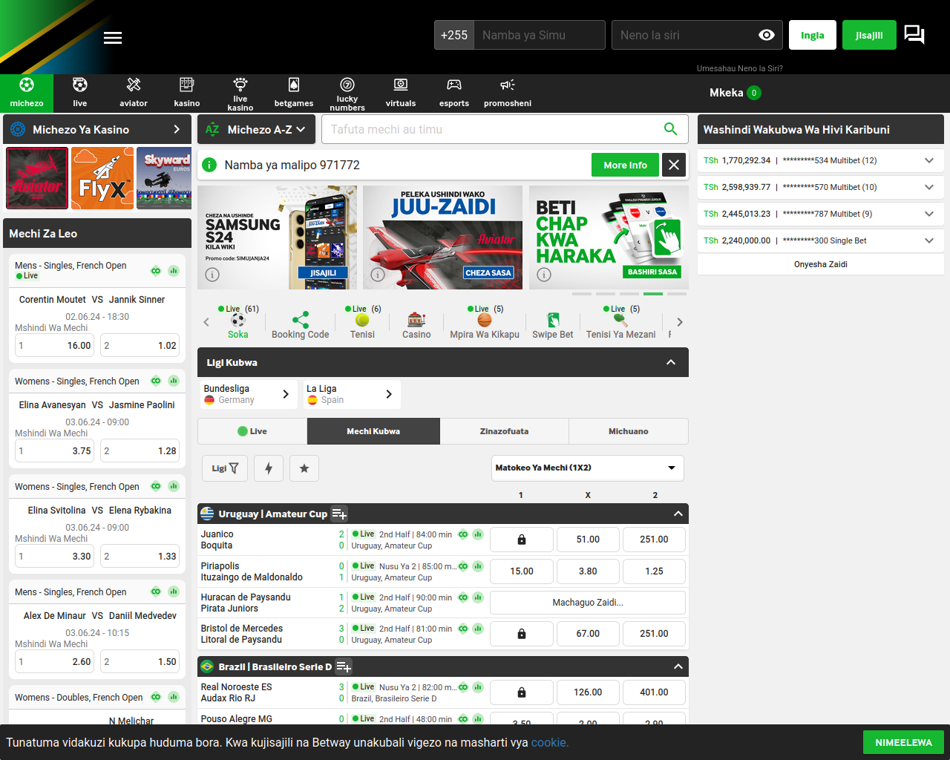Accept cookies with NIMEELEWA button
Screen dimensions: 950x760
pos(903,742)
